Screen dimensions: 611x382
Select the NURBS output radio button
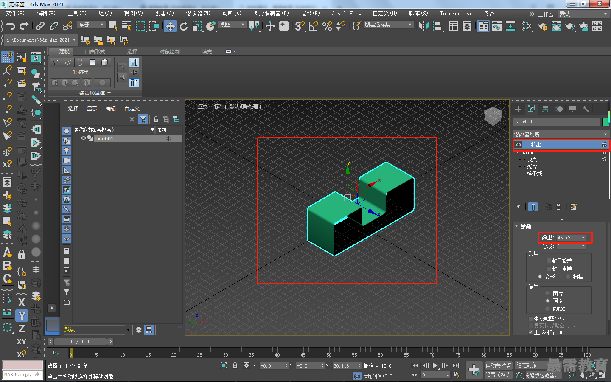tap(548, 309)
